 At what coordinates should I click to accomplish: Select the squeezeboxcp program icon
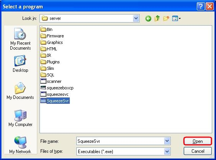coord(43,87)
